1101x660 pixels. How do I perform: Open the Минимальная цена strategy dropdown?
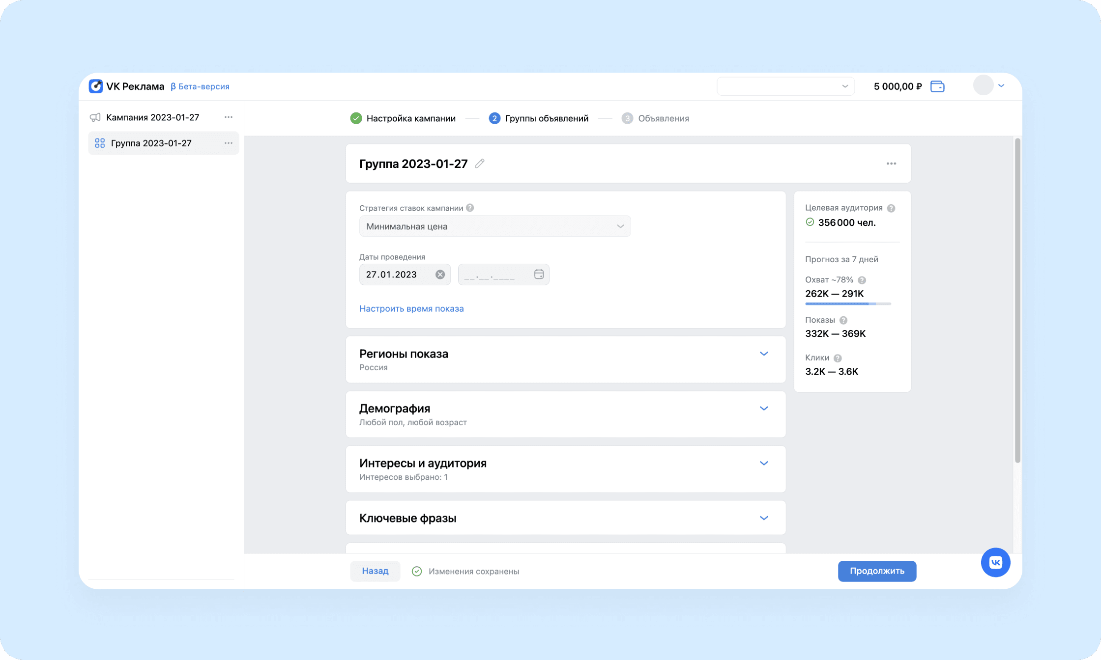coord(494,226)
